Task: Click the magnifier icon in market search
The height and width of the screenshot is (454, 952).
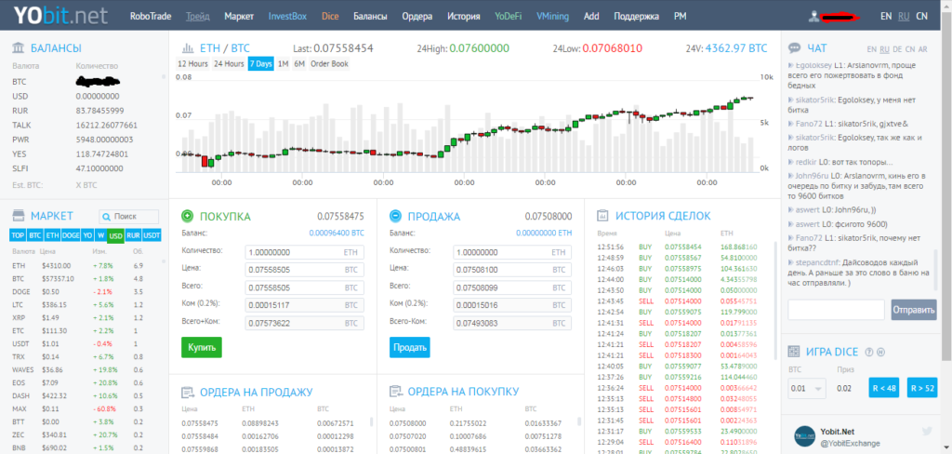Action: 107,217
